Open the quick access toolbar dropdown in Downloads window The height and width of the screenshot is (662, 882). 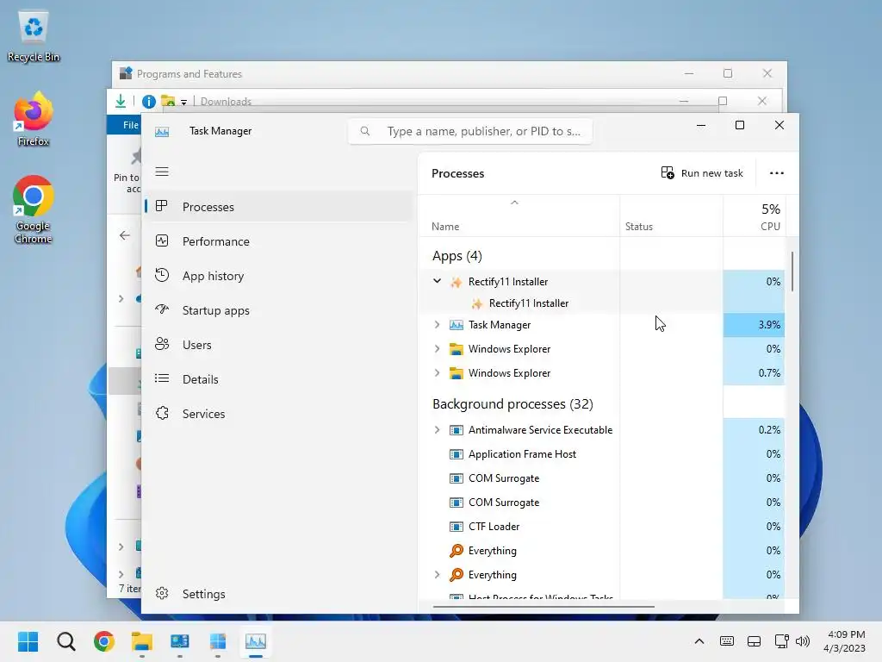pos(183,103)
